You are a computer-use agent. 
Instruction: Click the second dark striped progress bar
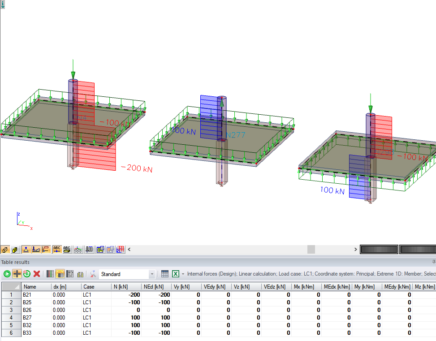coord(418,250)
